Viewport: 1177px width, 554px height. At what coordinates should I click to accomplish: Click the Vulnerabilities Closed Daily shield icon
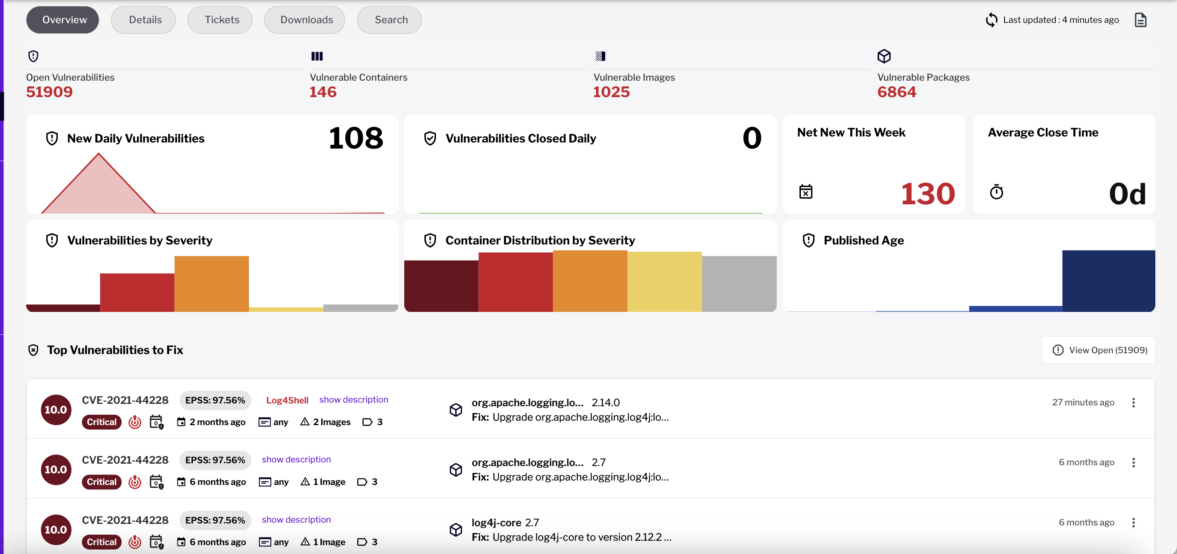430,138
